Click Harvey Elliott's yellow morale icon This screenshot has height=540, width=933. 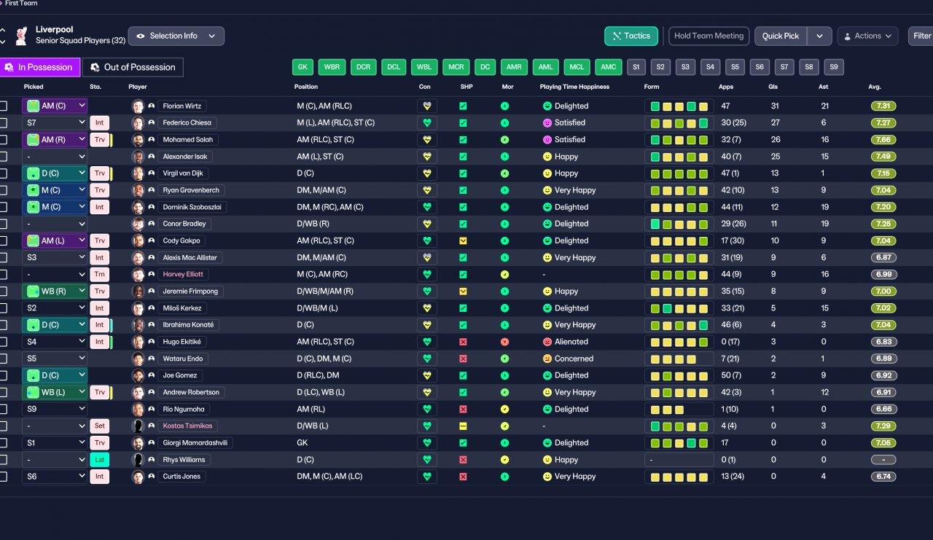tap(504, 274)
